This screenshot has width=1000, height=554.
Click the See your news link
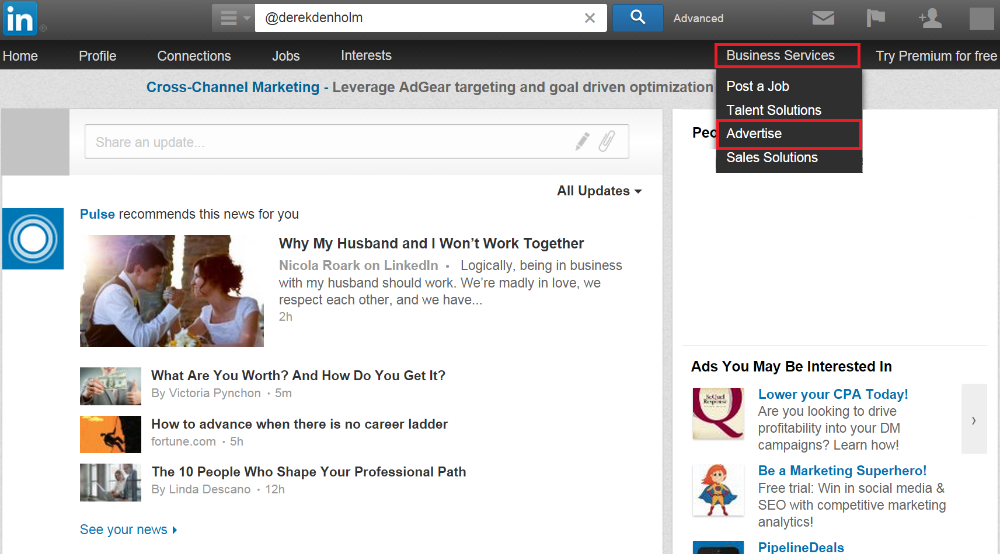[x=124, y=529]
